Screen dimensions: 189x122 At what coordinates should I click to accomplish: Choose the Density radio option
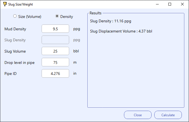(57, 16)
